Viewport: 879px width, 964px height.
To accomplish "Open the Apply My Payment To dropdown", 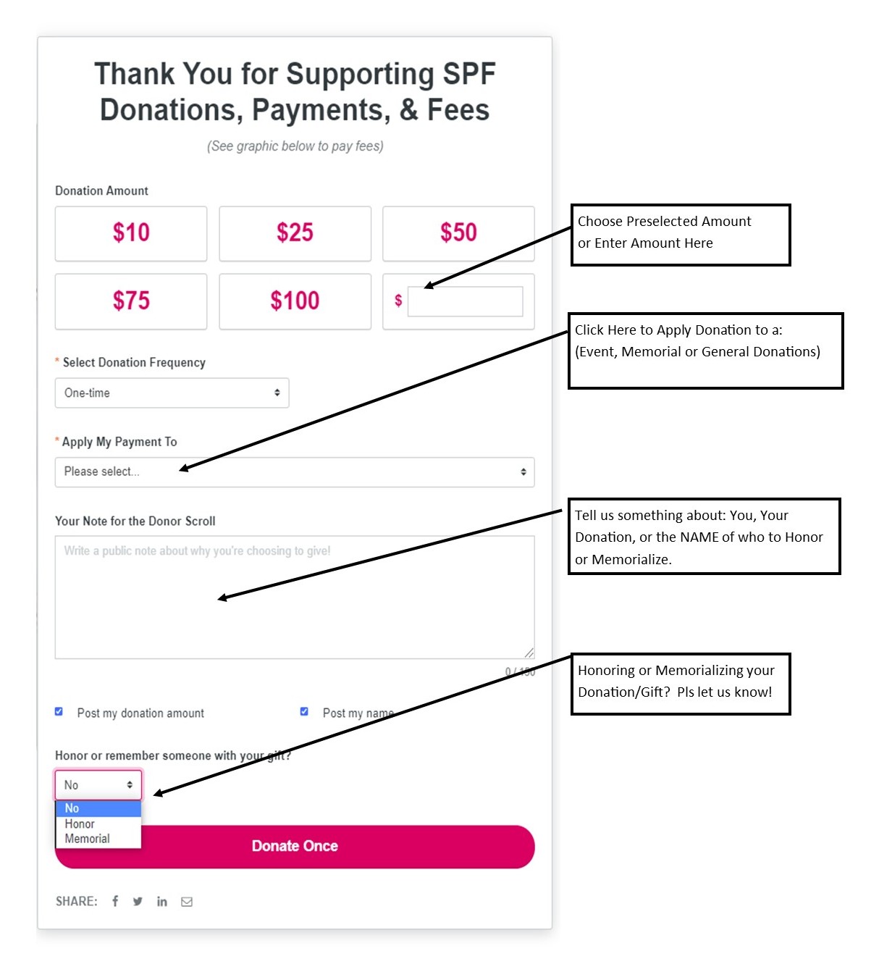I will pos(294,471).
